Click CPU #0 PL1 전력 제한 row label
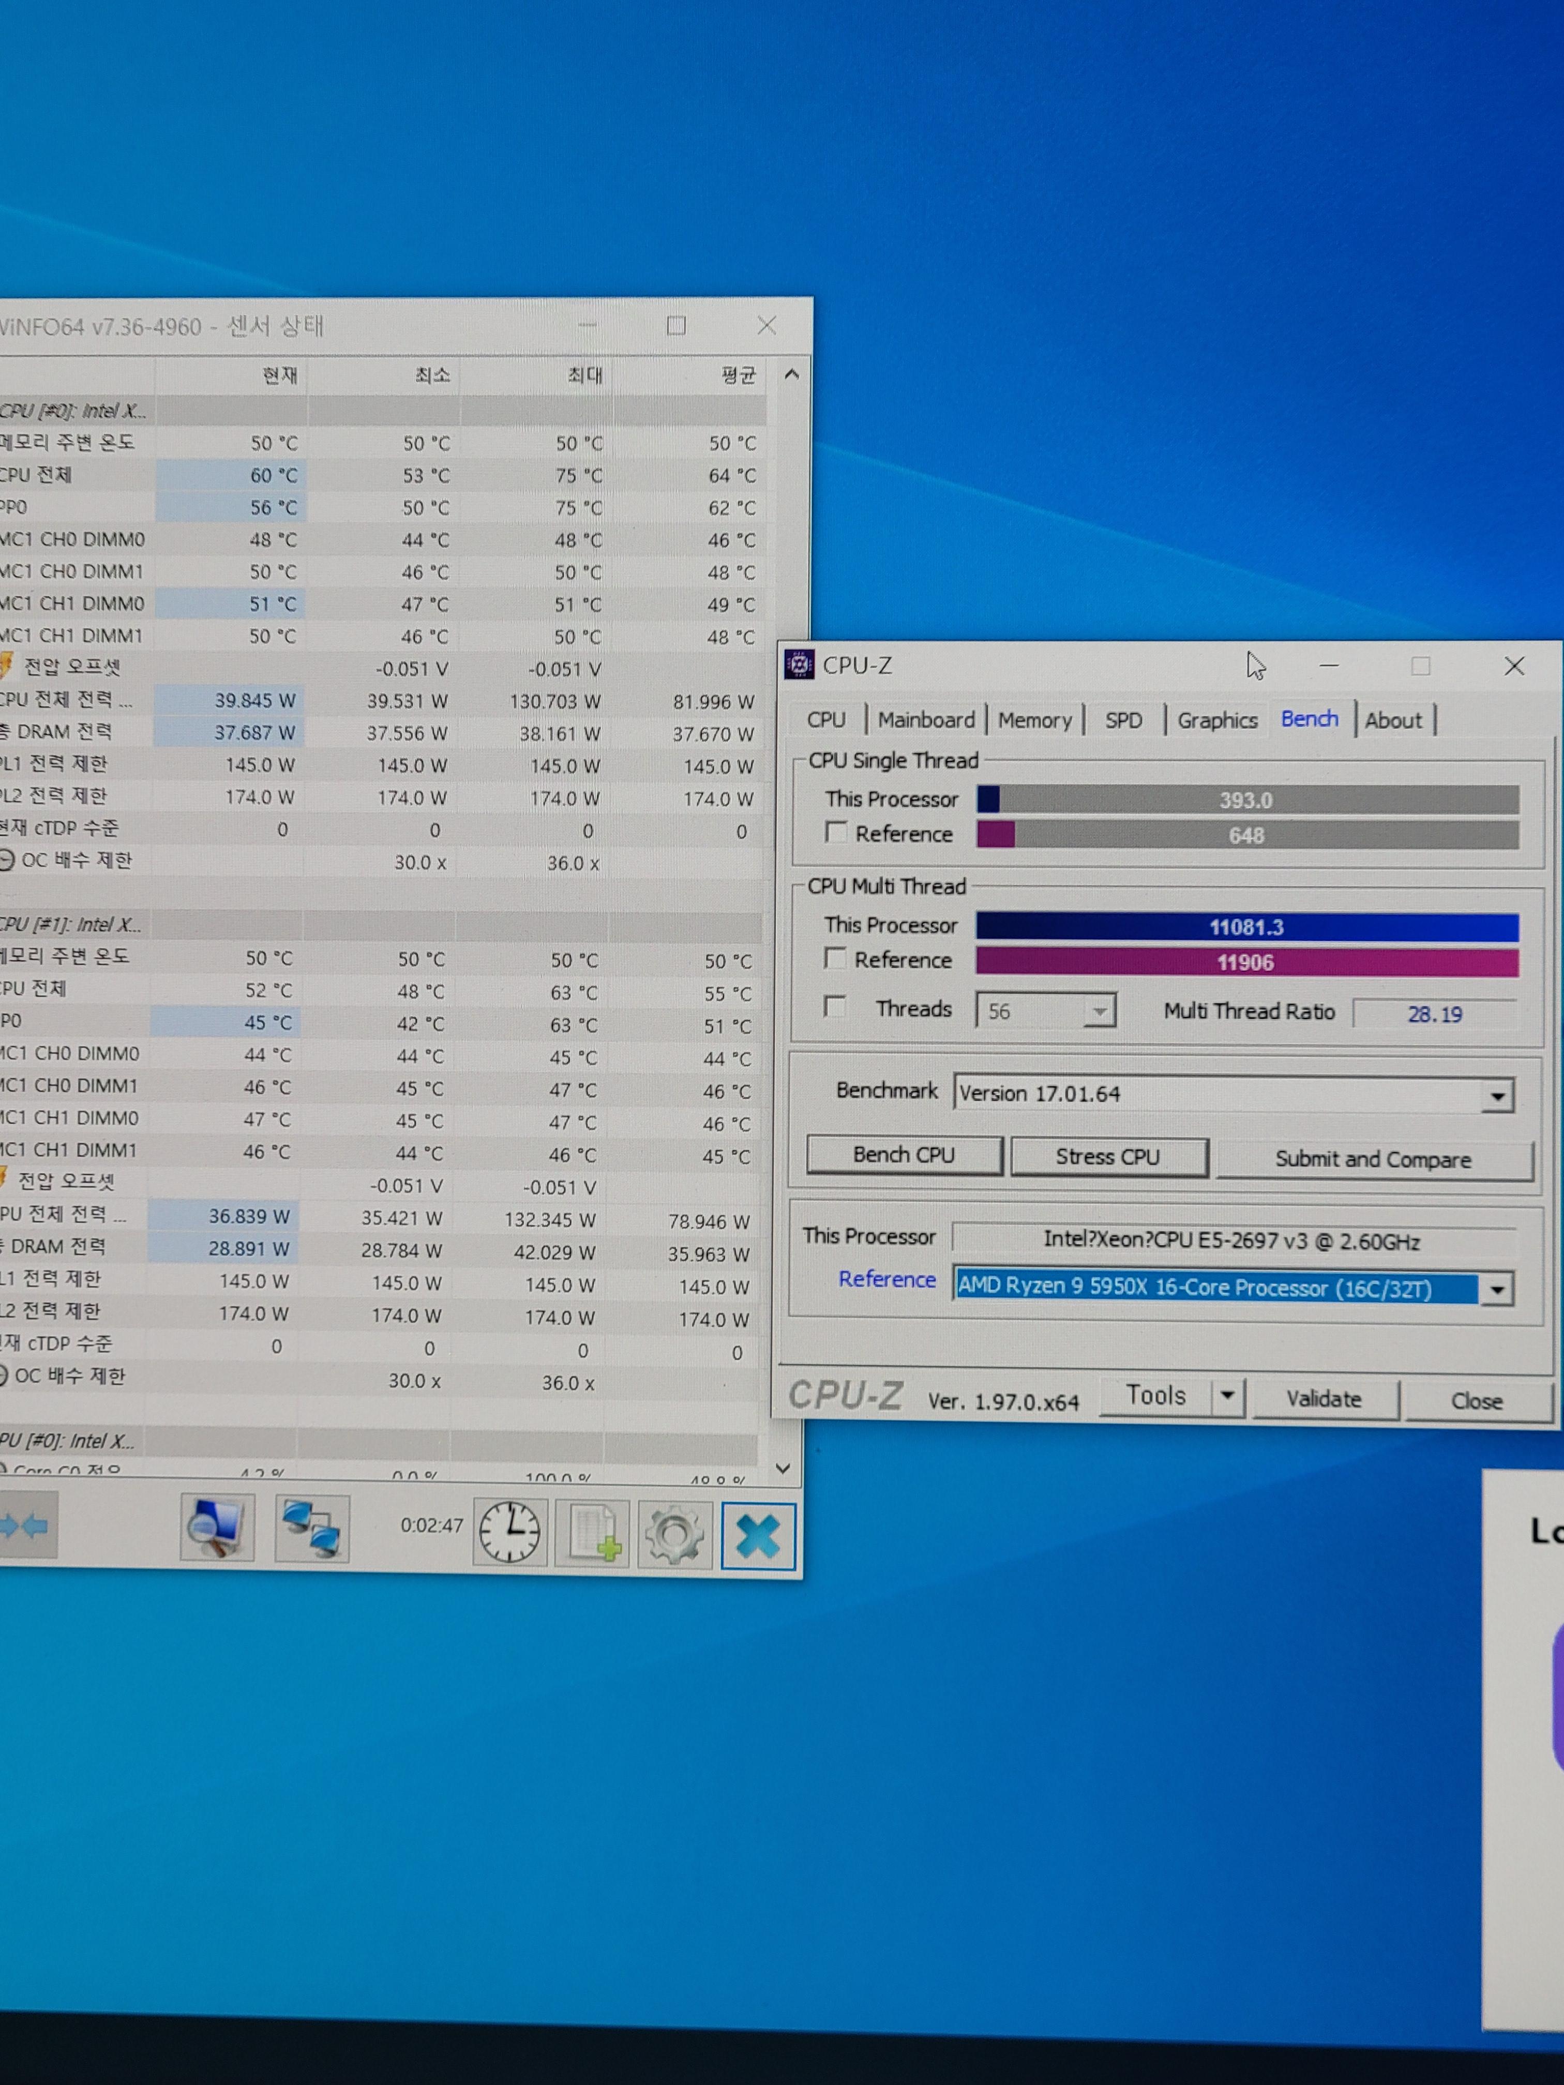This screenshot has width=1564, height=2085. 54,763
